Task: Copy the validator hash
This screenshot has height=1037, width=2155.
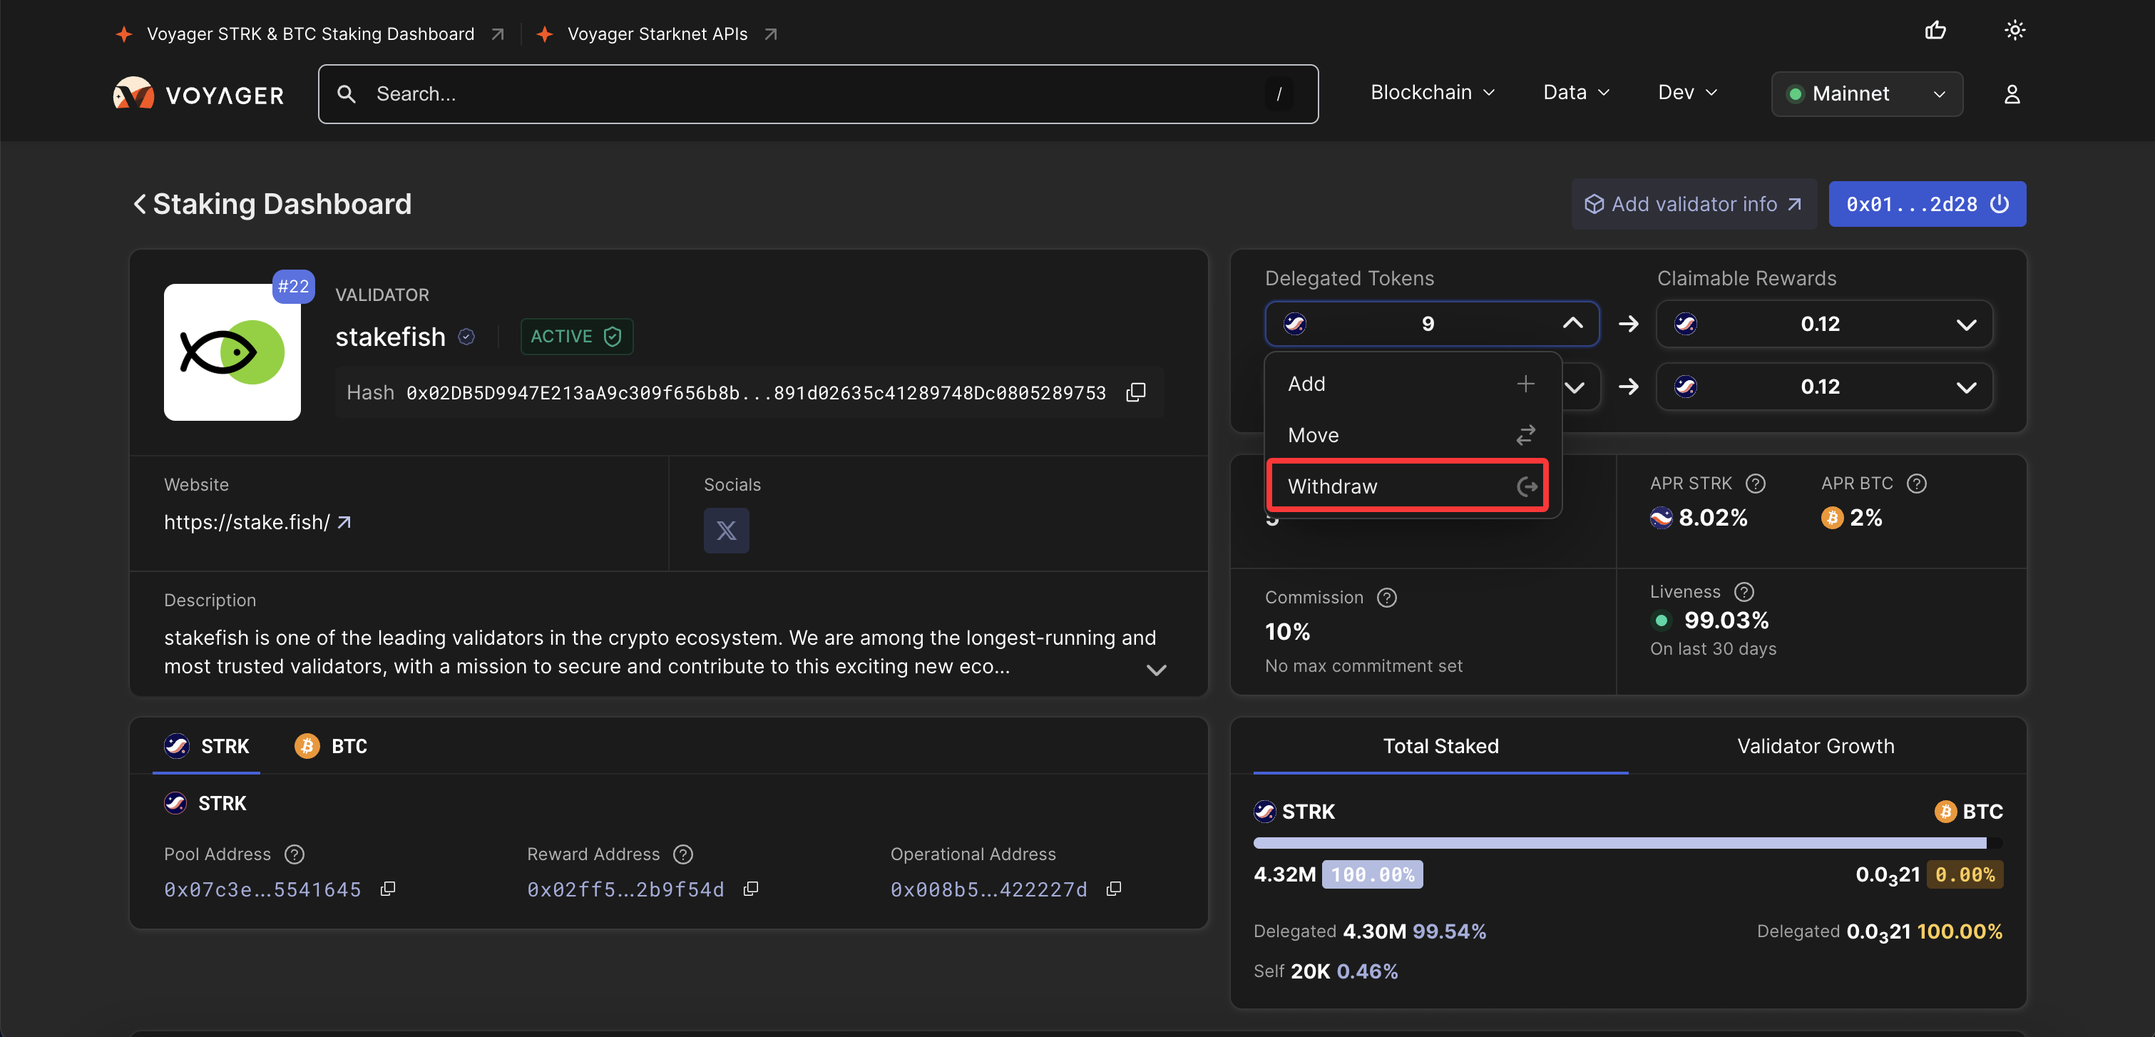Action: (1135, 392)
